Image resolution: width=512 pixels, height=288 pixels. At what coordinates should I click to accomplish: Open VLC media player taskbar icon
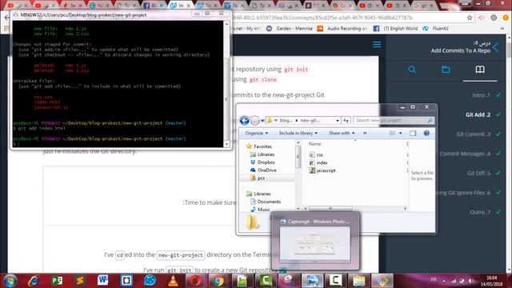pos(173,281)
